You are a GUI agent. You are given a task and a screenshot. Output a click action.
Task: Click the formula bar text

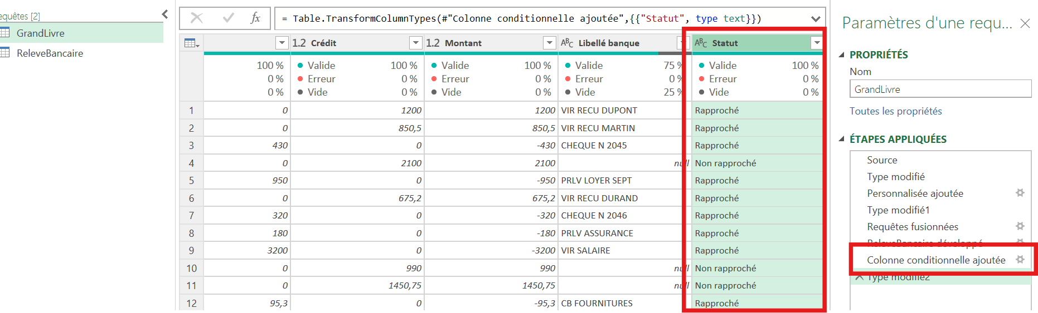[521, 19]
